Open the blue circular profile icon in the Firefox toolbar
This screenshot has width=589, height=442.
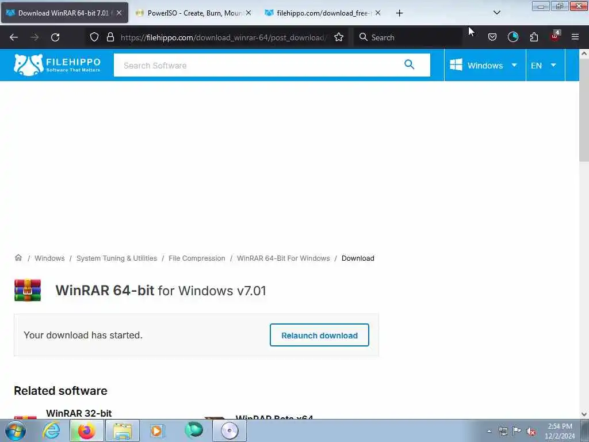pos(512,37)
